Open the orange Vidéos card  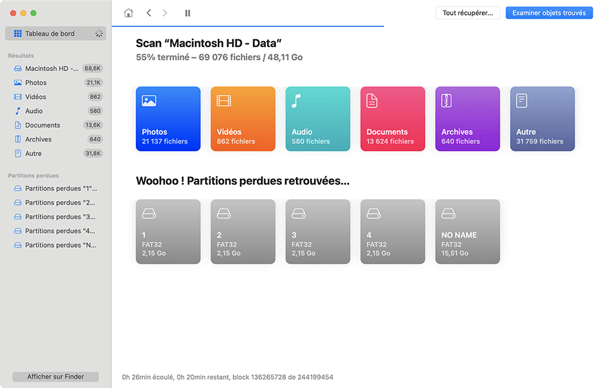[243, 119]
